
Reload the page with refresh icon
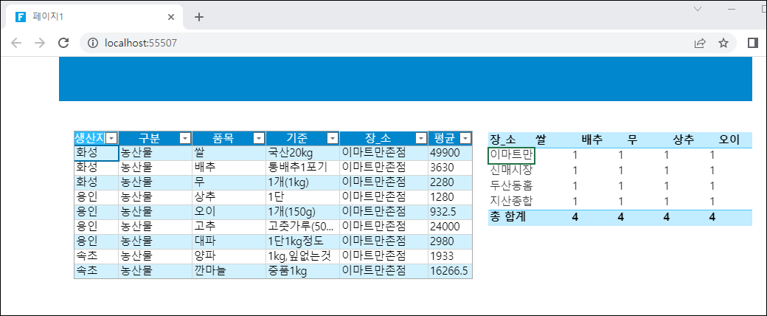pos(63,43)
